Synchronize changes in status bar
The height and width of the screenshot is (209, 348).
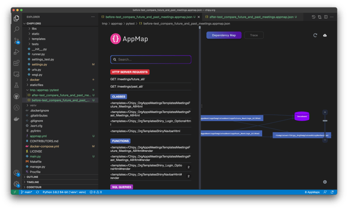click(38, 192)
